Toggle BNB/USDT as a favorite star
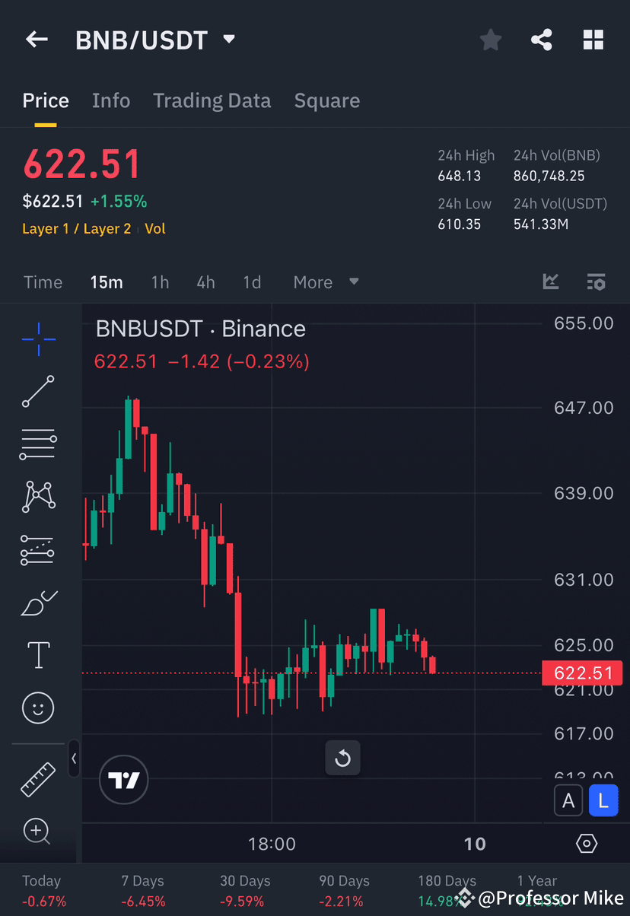This screenshot has width=630, height=916. pyautogui.click(x=490, y=40)
